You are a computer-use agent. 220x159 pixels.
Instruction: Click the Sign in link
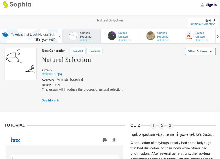tap(211, 5)
